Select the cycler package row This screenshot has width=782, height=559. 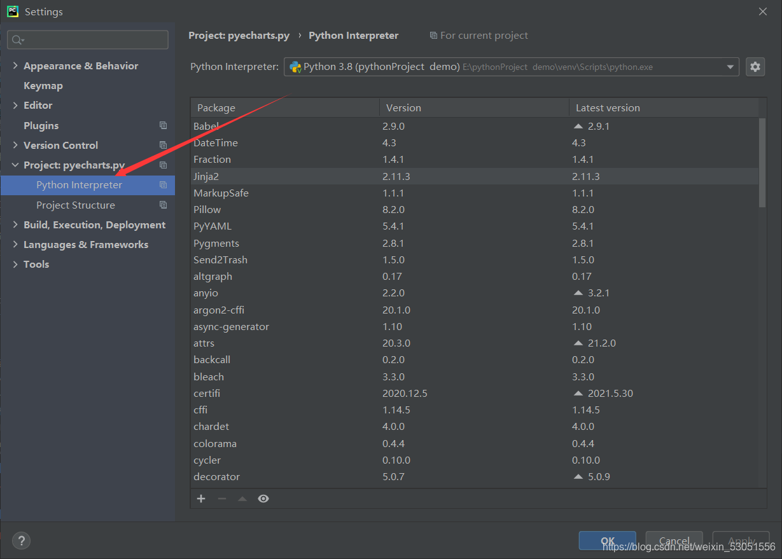tap(475, 460)
